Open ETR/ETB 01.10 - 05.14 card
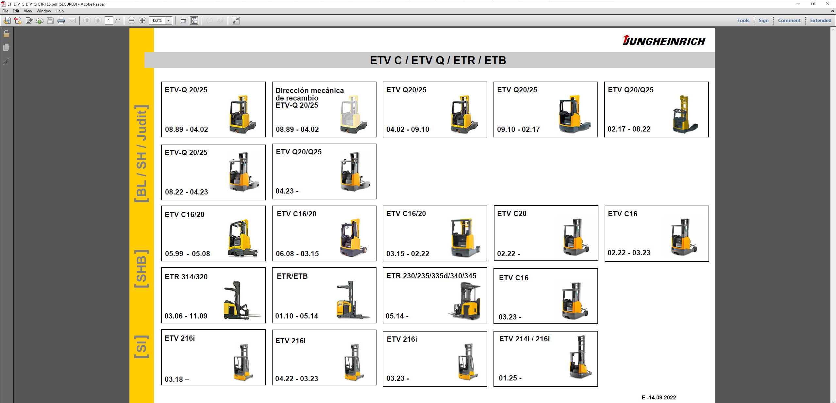 (324, 295)
